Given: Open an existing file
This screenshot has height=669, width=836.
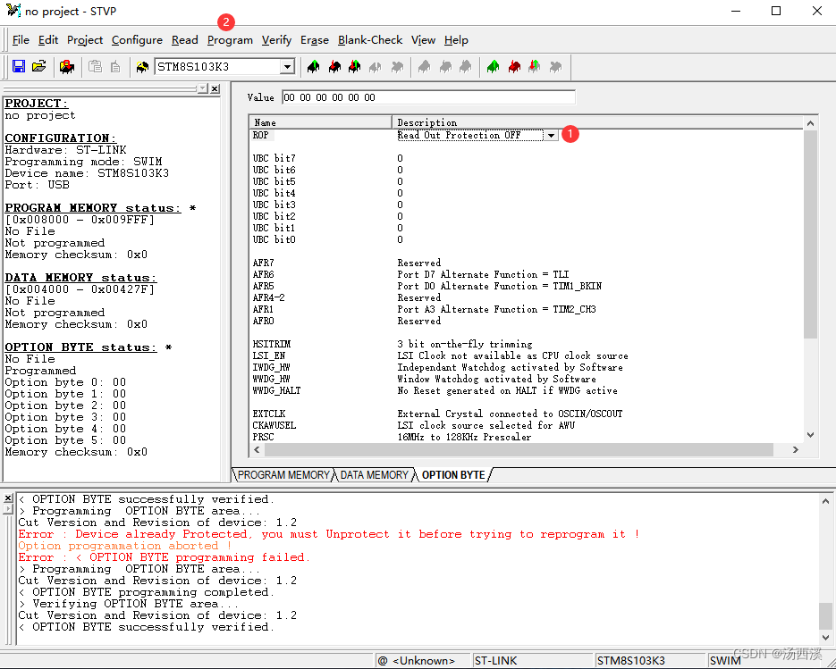Looking at the screenshot, I should [38, 66].
